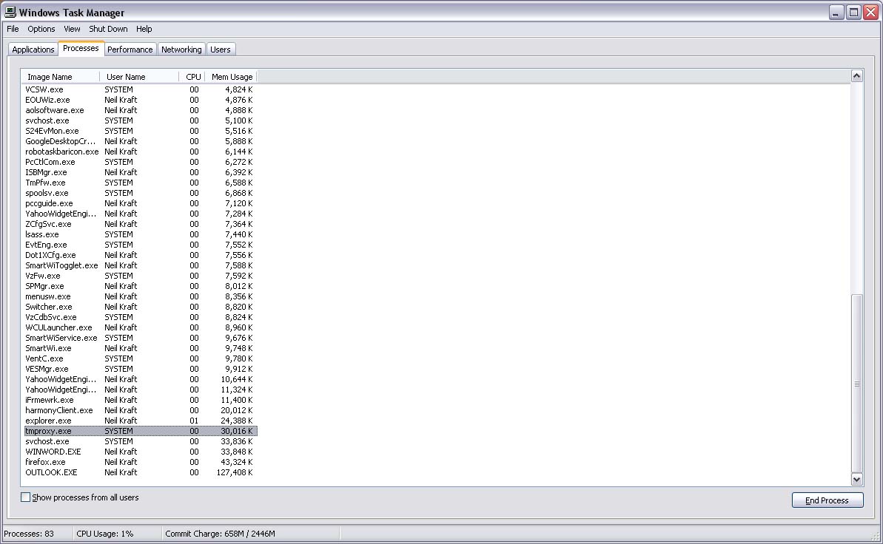Close the Task Manager window
Screen dimensions: 883x544
pyautogui.click(x=870, y=13)
